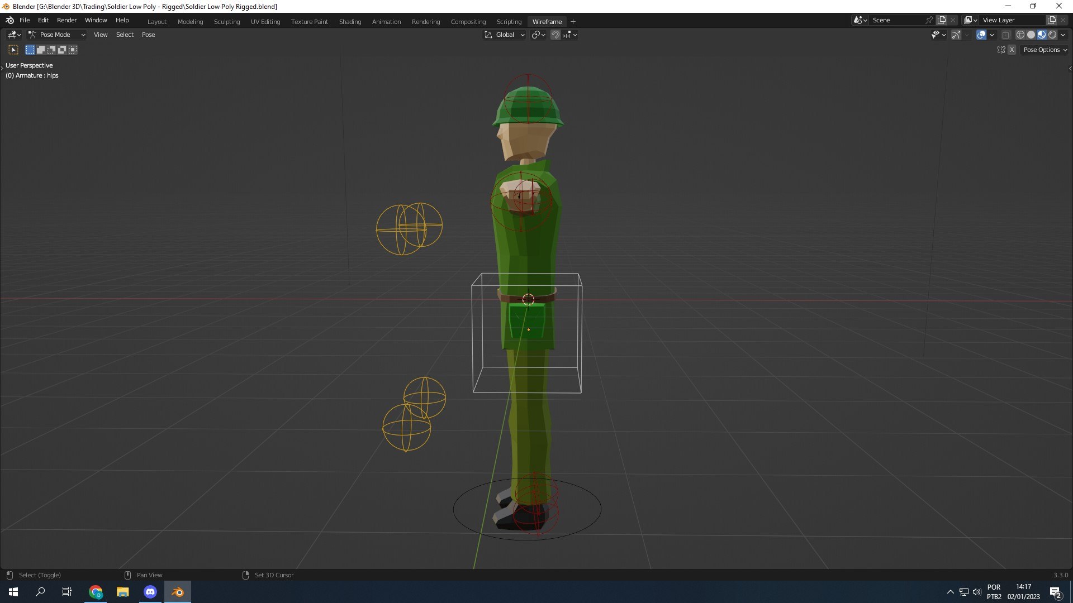This screenshot has width=1073, height=603.
Task: Open editor type dropdown
Action: tap(14, 35)
